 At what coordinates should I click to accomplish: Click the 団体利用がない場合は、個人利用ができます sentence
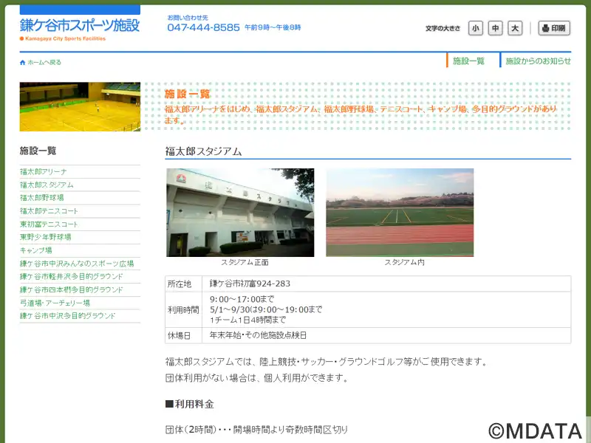256,377
